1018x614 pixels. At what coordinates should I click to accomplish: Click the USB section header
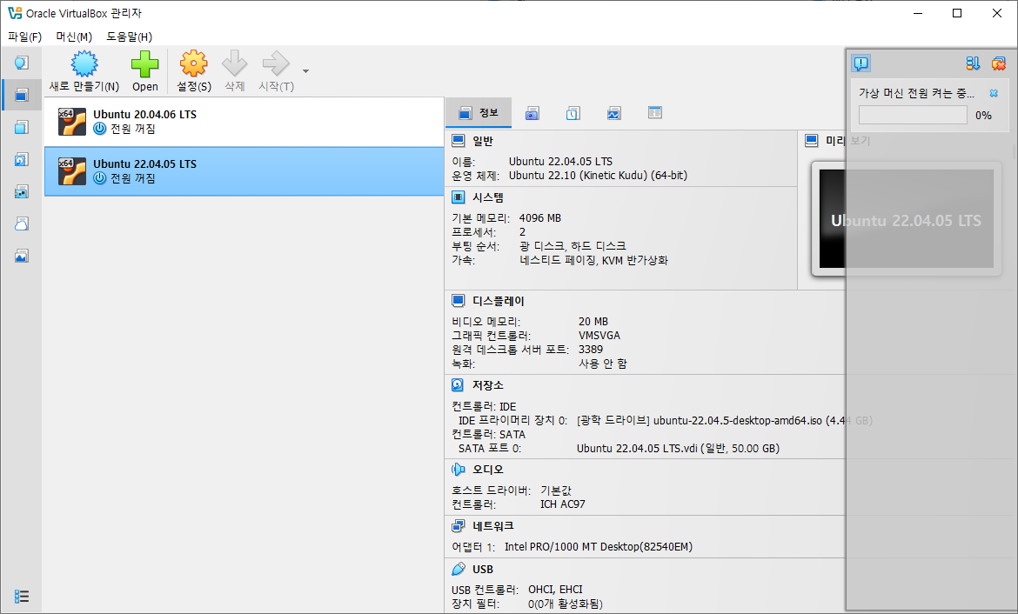click(x=482, y=570)
